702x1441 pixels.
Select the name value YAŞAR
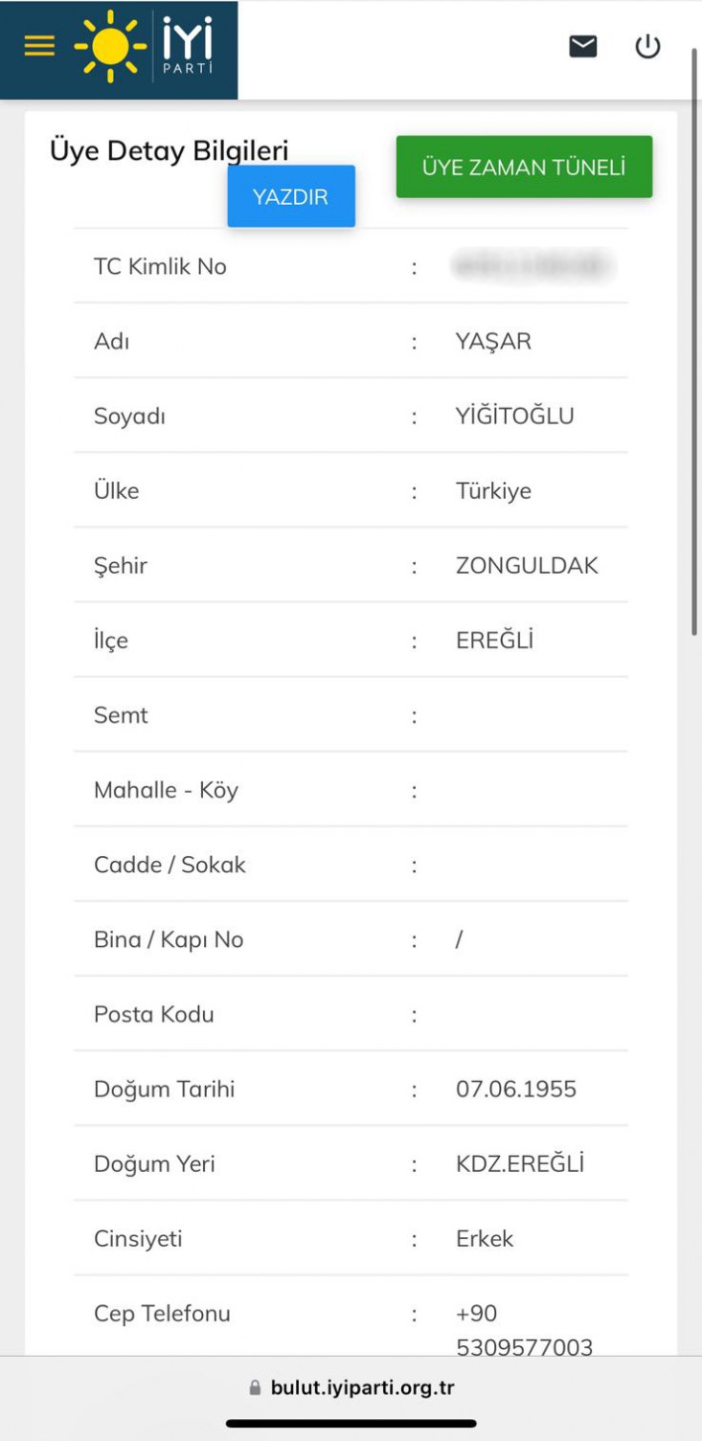(x=493, y=342)
